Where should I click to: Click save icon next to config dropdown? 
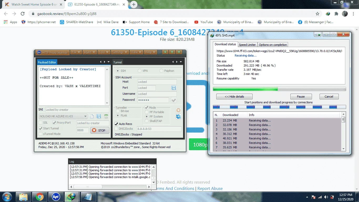pyautogui.click(x=99, y=116)
